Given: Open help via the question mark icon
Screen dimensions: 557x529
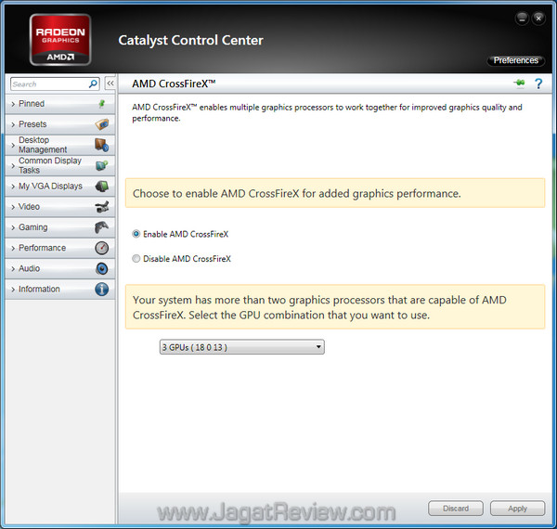Looking at the screenshot, I should click(x=538, y=84).
